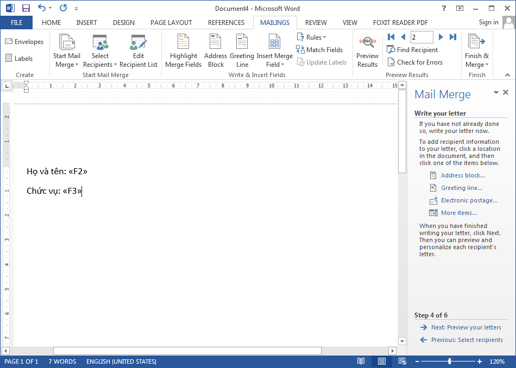The height and width of the screenshot is (368, 516).
Task: Go to previous record
Action: (x=403, y=37)
